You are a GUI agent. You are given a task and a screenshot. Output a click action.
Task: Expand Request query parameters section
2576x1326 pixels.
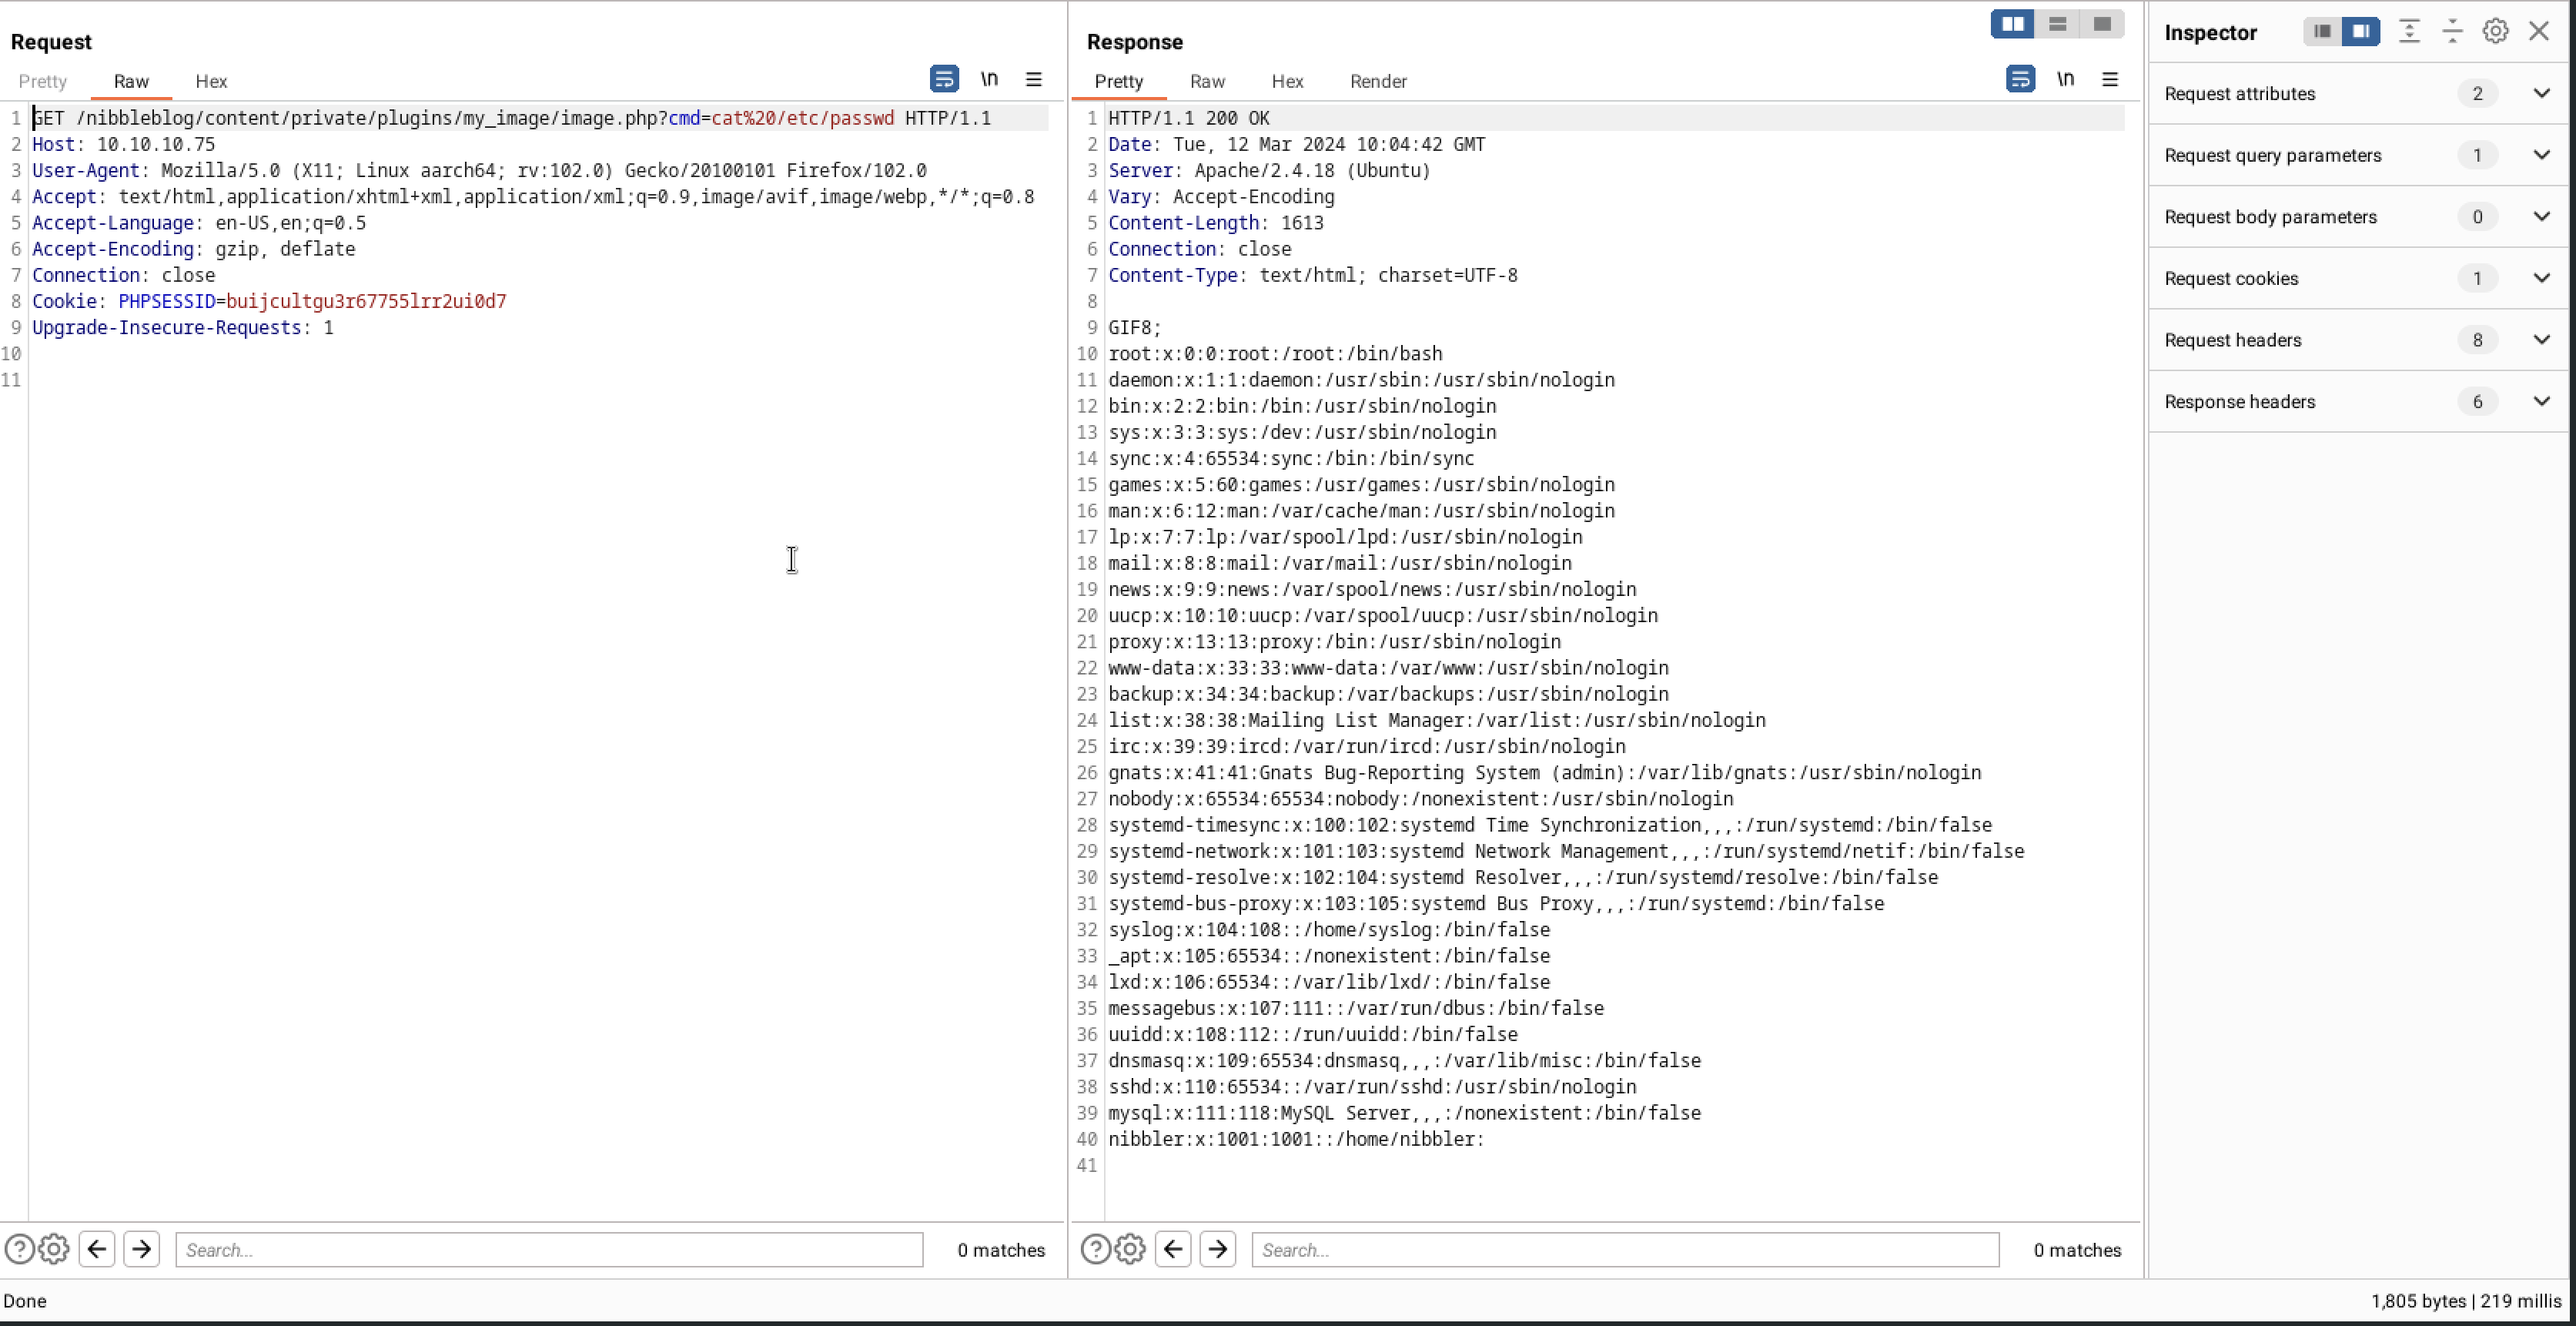pyautogui.click(x=2541, y=155)
